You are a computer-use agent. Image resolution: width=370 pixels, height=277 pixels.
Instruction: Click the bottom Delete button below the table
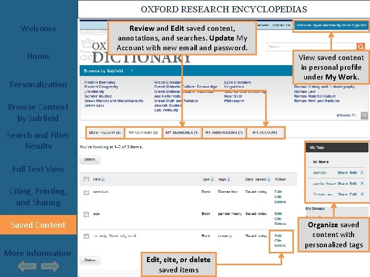(89, 260)
